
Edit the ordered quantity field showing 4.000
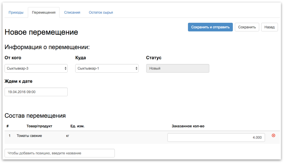(x=216, y=137)
